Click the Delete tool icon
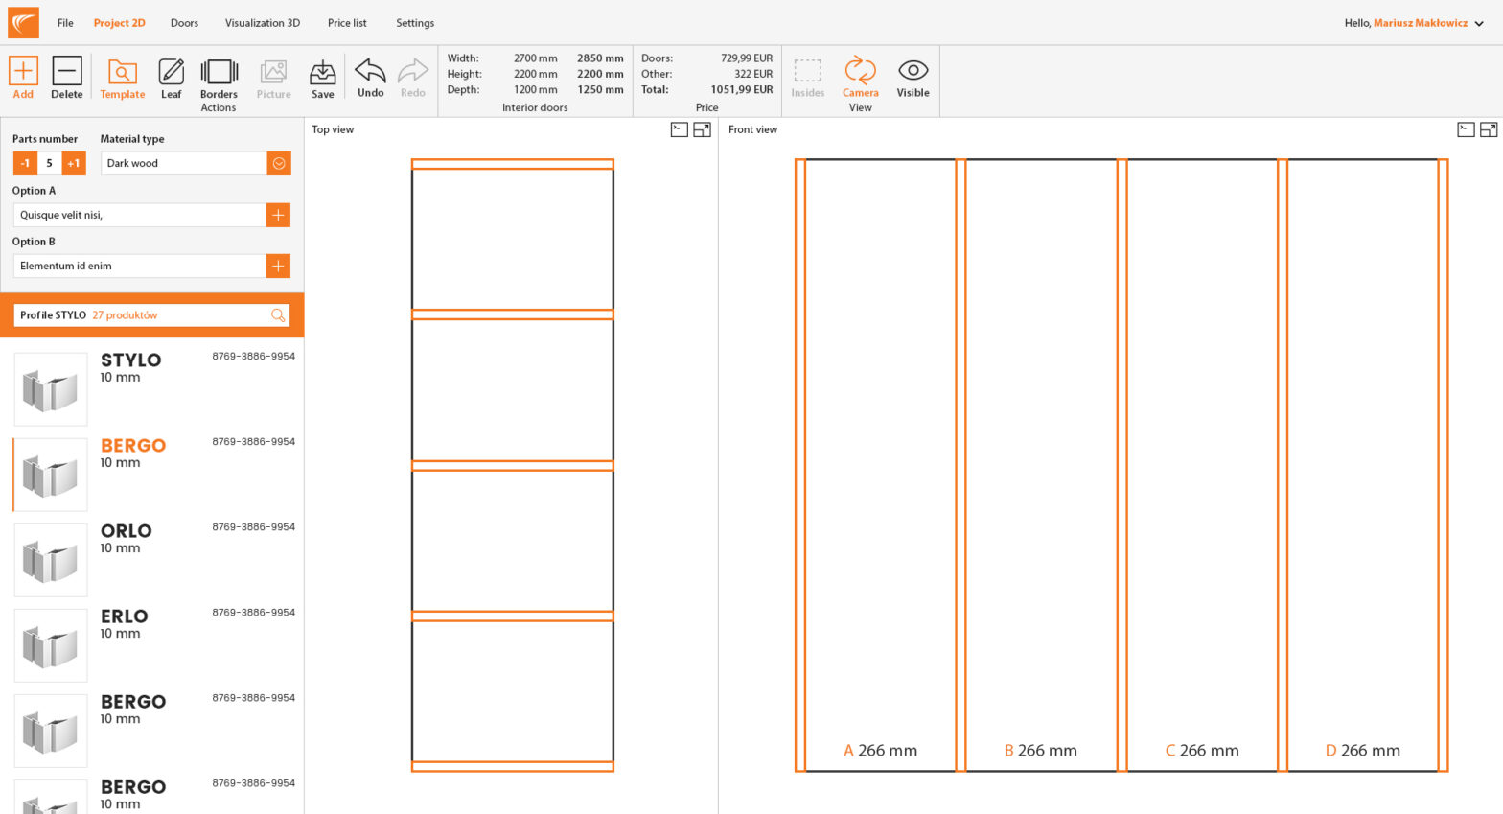 [67, 71]
